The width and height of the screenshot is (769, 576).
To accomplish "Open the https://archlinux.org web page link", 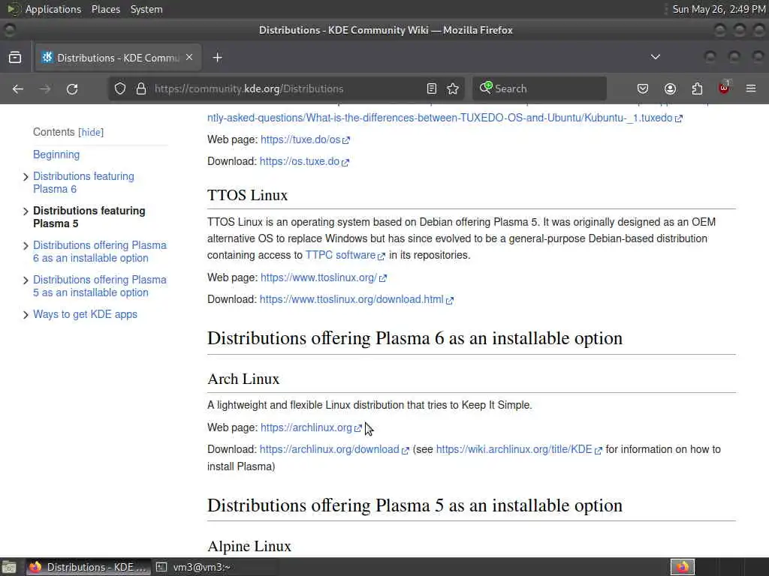I will (311, 427).
